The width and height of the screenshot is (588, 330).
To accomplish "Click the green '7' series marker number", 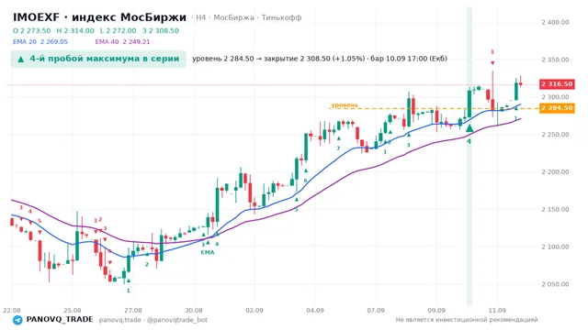I will pos(338,148).
